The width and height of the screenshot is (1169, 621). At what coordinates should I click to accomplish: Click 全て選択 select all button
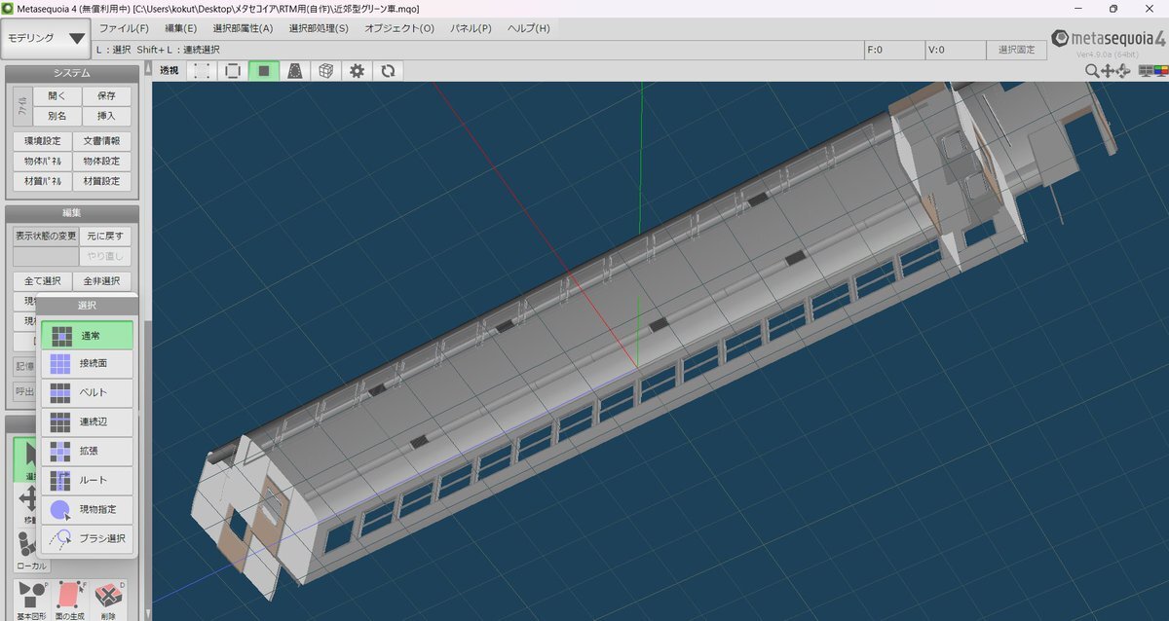42,281
